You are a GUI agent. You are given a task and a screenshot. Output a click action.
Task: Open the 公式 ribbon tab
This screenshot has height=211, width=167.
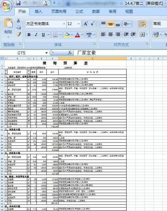[x=79, y=11]
